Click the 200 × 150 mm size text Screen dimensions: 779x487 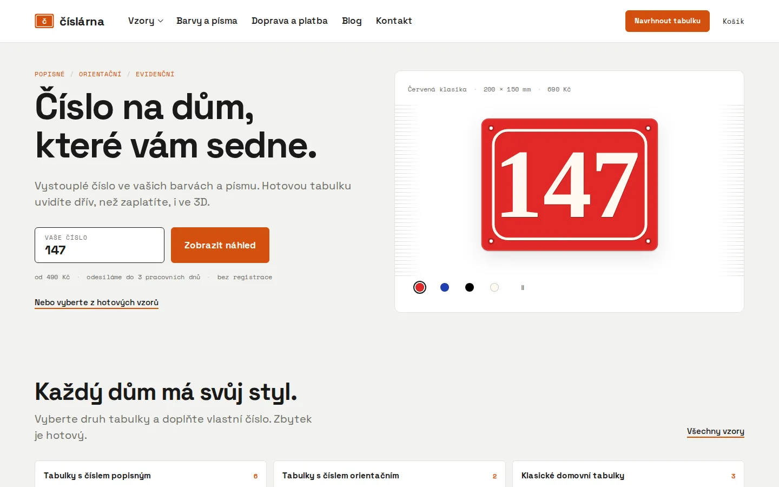tap(507, 89)
